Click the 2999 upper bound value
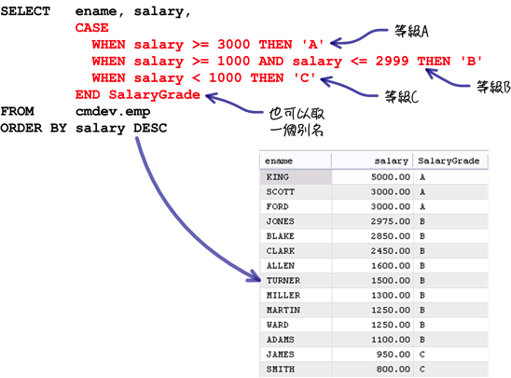The height and width of the screenshot is (378, 511). coord(392,61)
